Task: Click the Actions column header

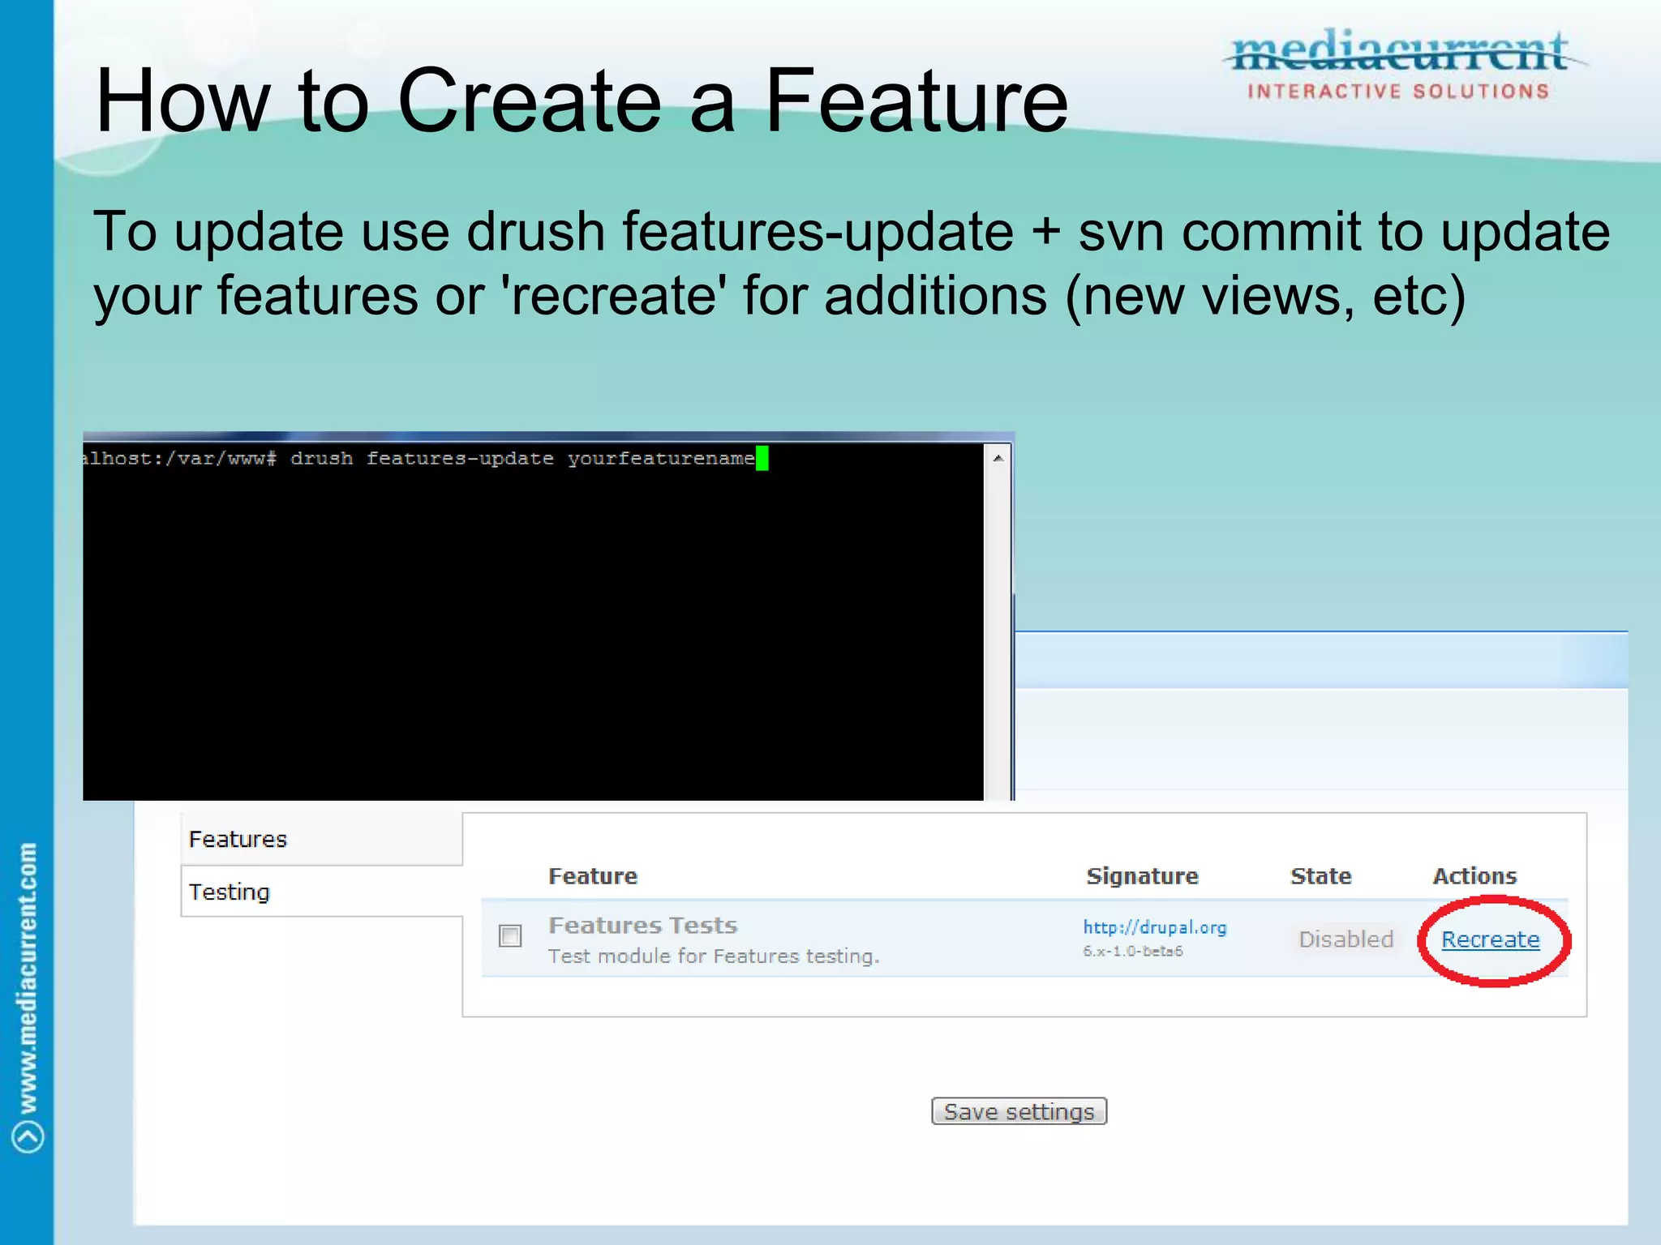Action: tap(1474, 876)
